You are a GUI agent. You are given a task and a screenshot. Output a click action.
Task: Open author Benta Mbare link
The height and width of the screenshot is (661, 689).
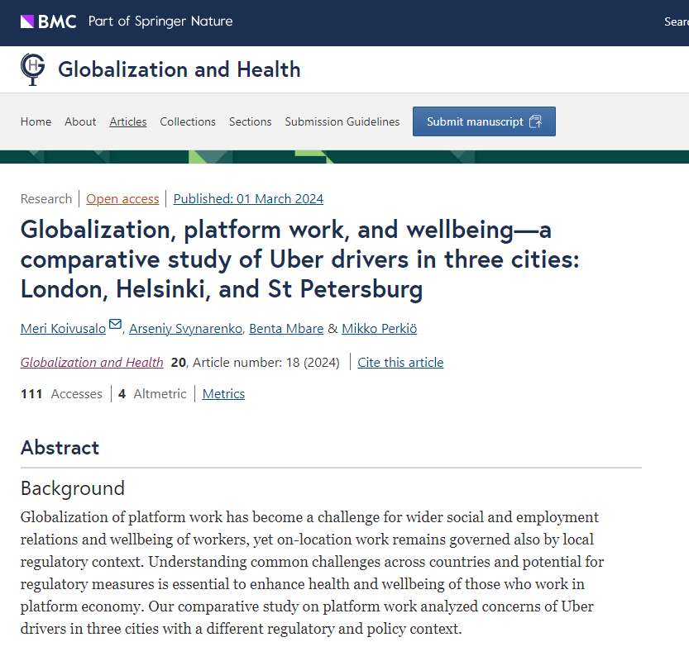click(x=286, y=328)
